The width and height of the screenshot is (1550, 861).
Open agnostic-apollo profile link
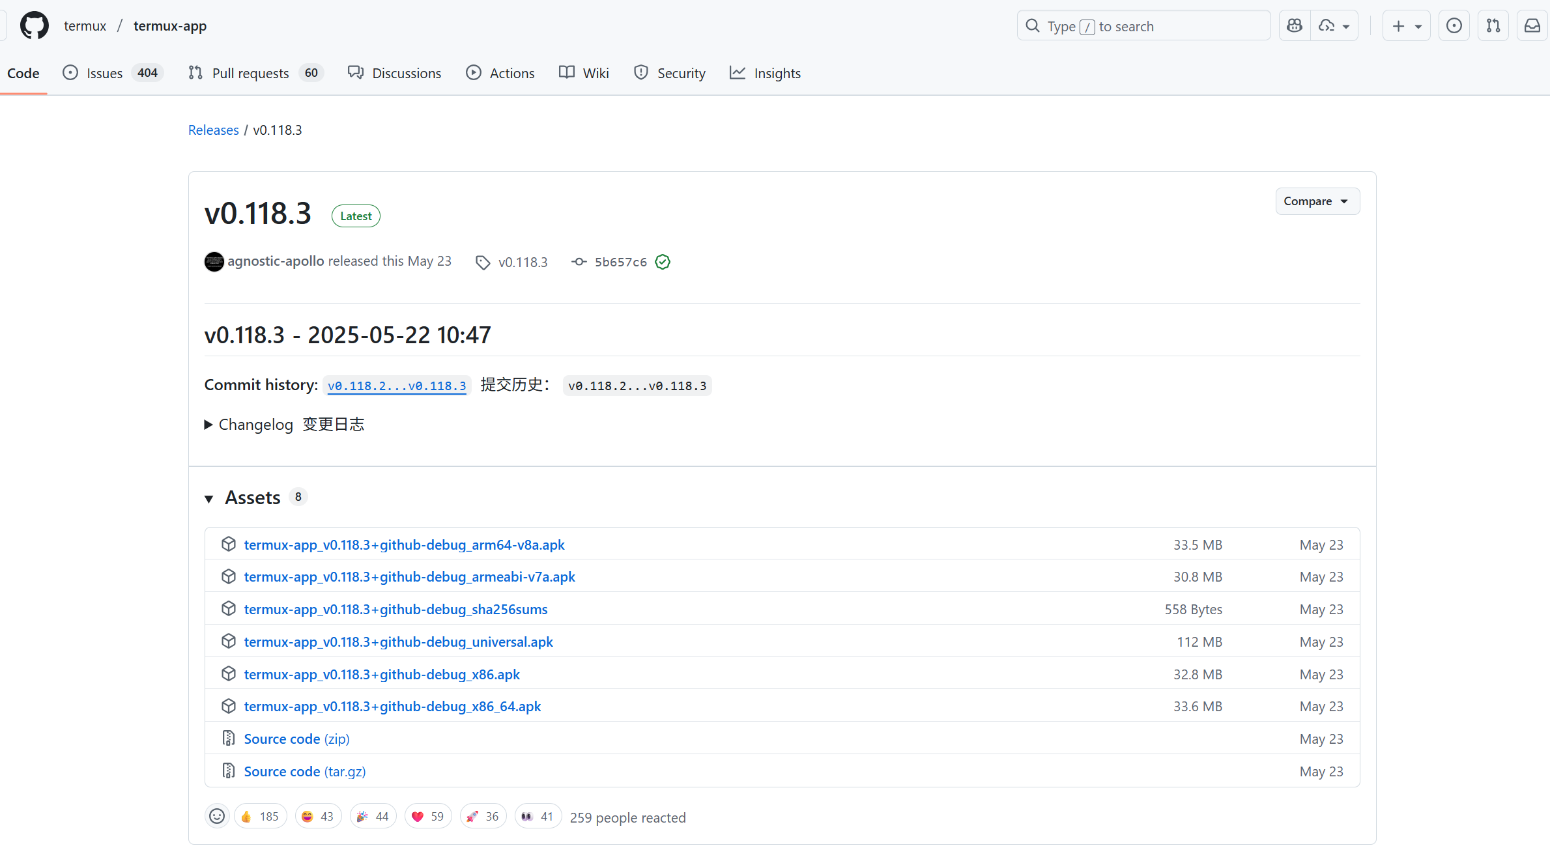[276, 261]
